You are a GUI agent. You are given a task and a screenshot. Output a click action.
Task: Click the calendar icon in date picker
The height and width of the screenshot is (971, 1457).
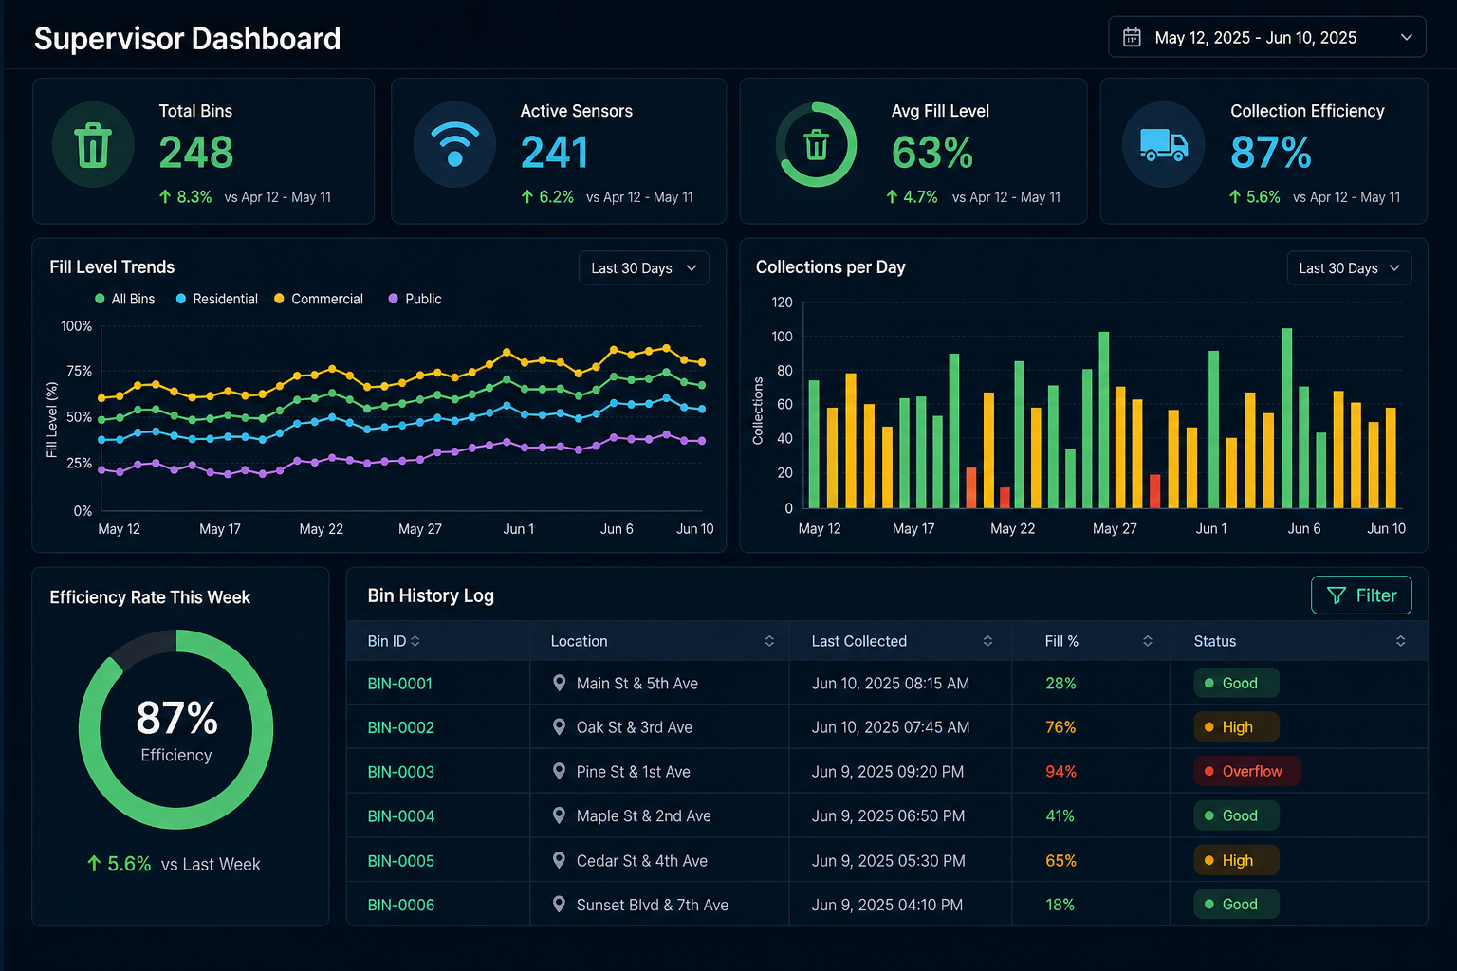click(1132, 37)
